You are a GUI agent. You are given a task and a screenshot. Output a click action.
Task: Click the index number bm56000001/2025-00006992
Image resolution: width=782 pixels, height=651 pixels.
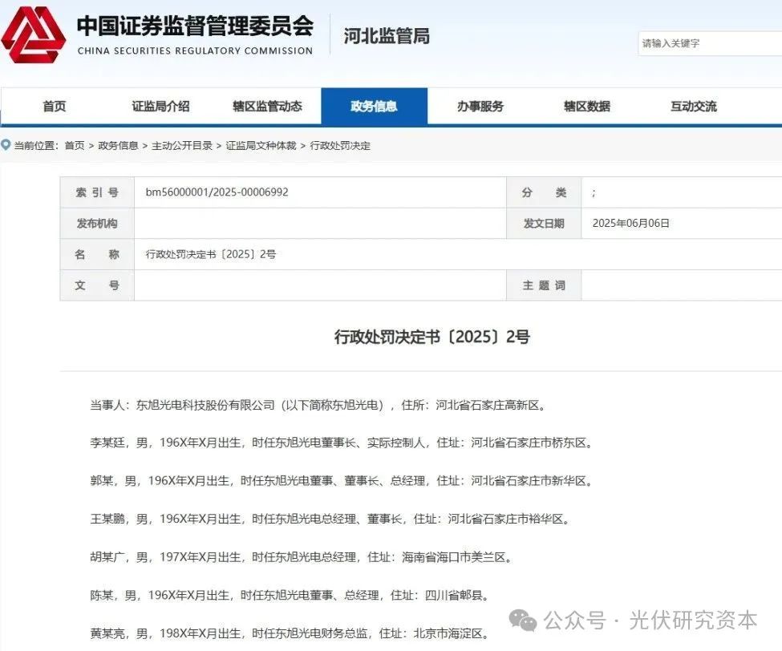[217, 192]
